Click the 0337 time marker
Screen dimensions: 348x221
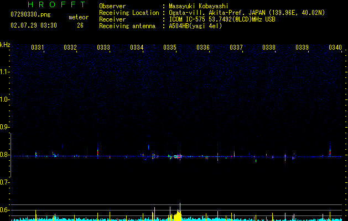tap(236, 48)
